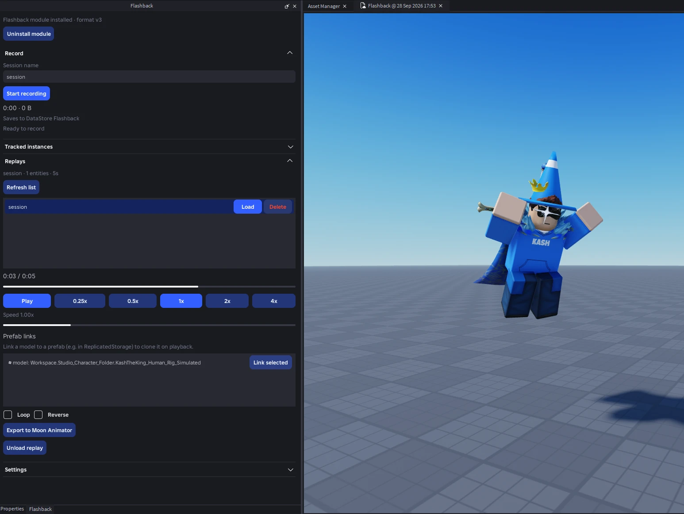Close the docked Flashback panel

coord(295,6)
